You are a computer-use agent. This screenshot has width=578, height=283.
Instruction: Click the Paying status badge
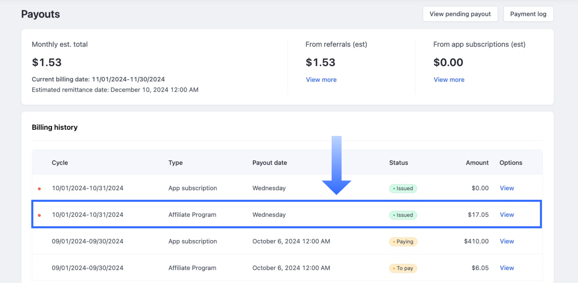tap(403, 242)
